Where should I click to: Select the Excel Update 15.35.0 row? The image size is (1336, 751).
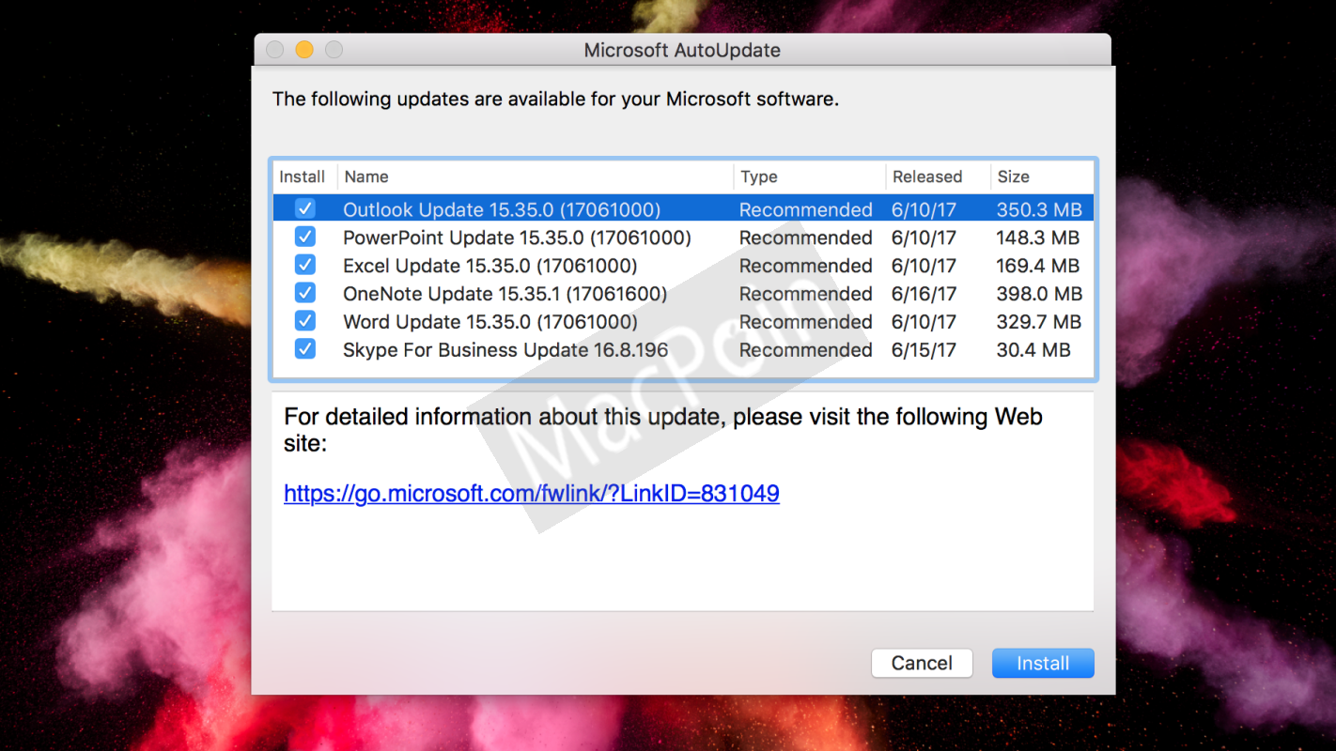489,266
